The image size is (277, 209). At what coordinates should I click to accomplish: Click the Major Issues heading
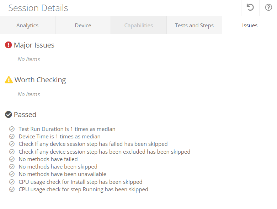[34, 45]
